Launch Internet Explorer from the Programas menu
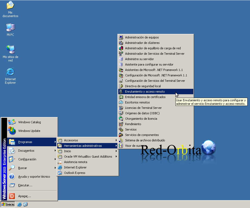Viewport: 250px width, 208px height. [88, 167]
